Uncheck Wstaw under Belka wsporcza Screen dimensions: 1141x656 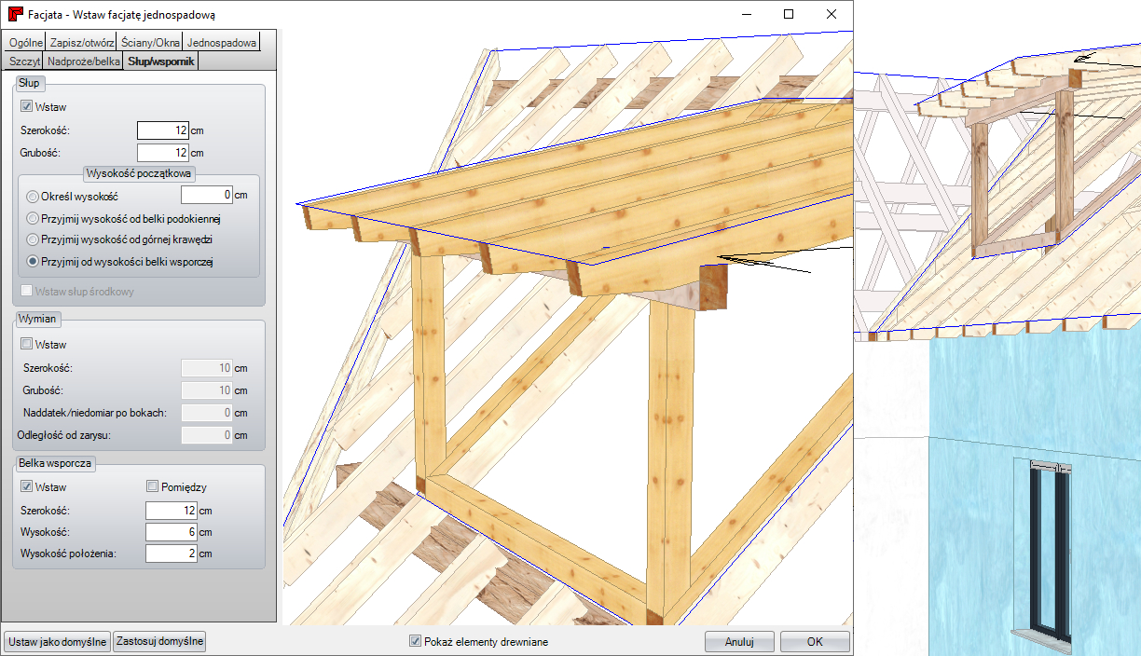click(x=26, y=486)
